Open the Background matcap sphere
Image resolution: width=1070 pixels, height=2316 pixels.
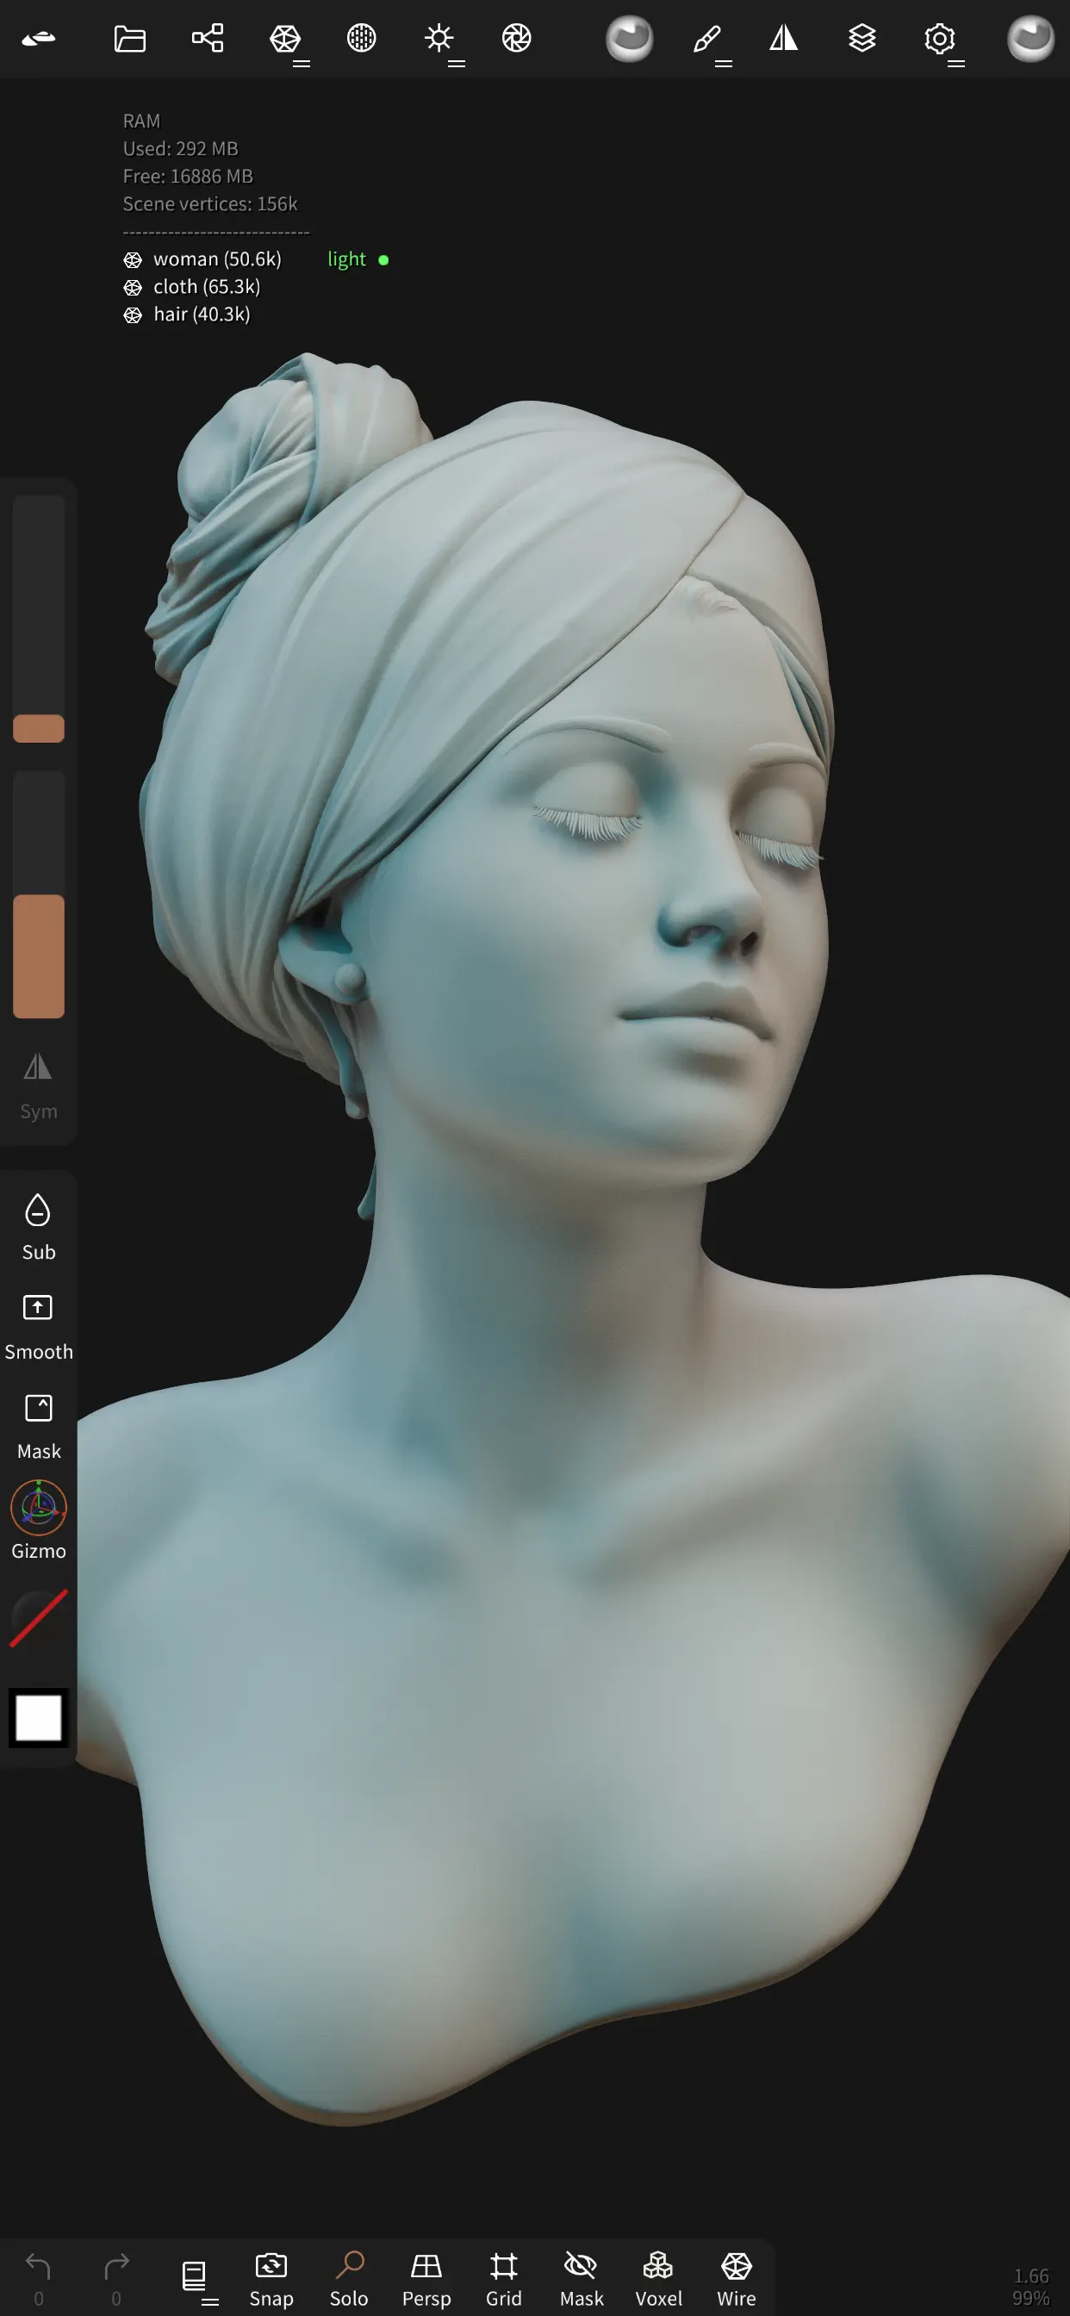click(630, 39)
